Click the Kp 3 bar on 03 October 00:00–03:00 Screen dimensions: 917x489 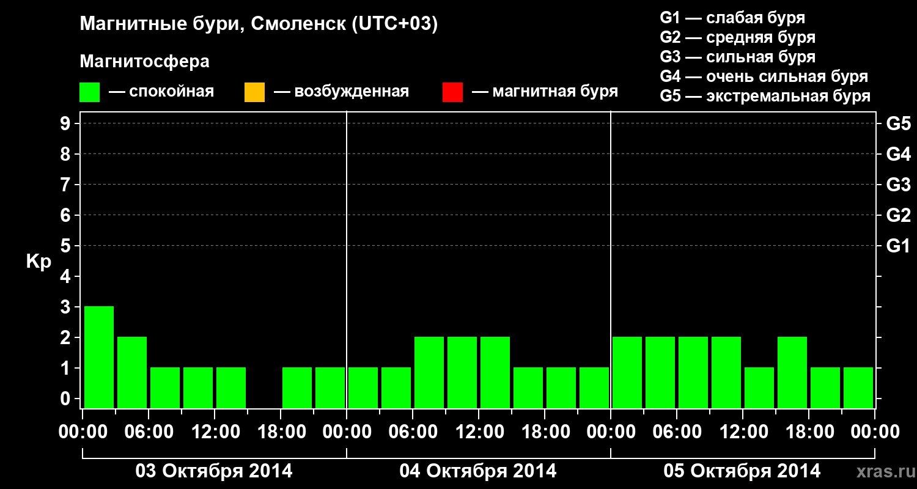click(x=99, y=357)
